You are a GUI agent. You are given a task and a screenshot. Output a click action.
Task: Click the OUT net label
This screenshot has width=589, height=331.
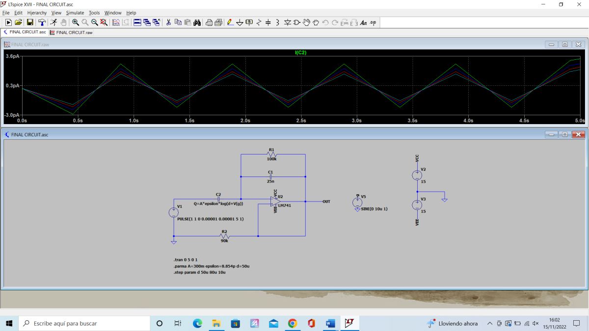click(x=326, y=202)
